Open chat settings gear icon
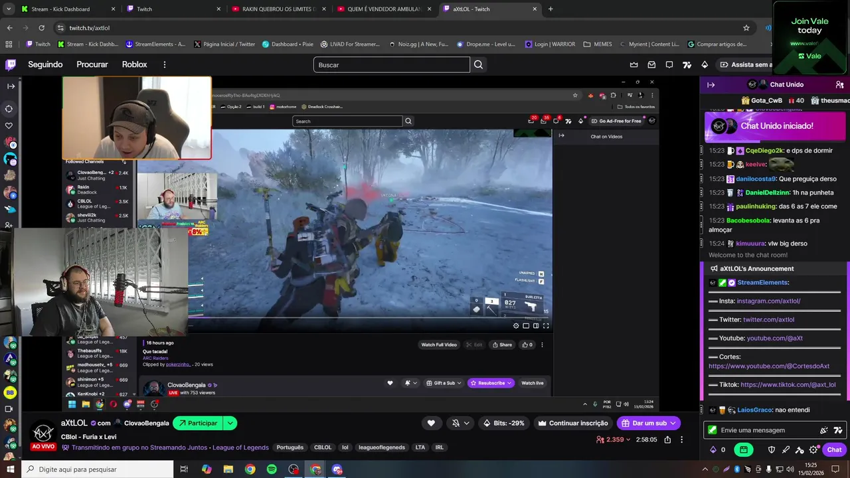Screen dimensions: 850x478 (x=814, y=449)
